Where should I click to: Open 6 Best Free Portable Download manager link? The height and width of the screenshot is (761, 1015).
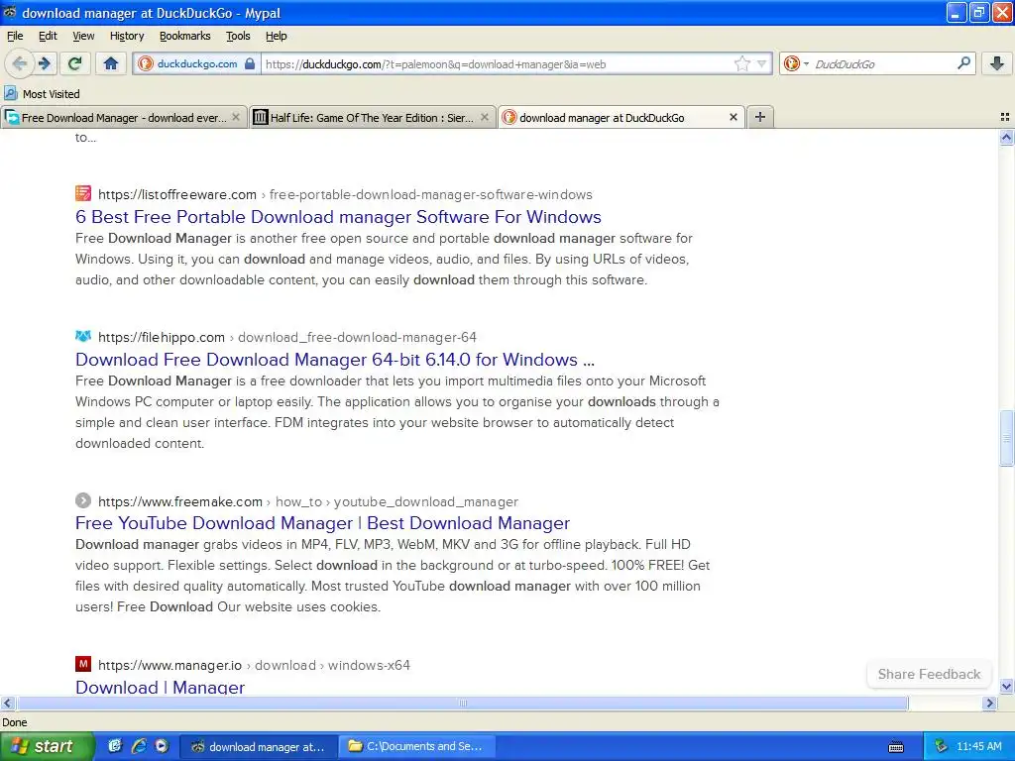coord(338,216)
